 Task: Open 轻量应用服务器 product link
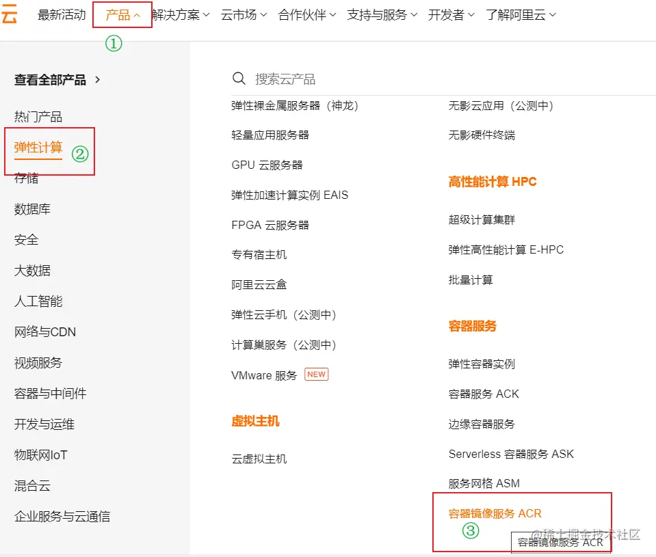click(x=270, y=135)
